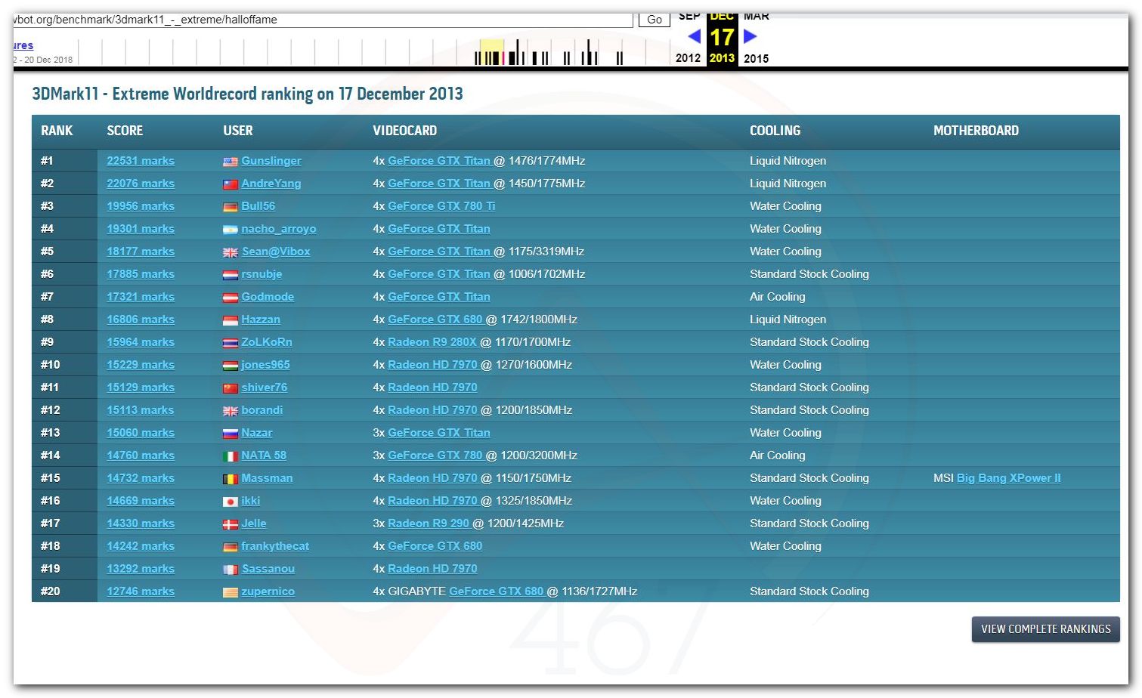Open GeForce GTX Titan link in rank #1 row
This screenshot has width=1142, height=698.
[439, 161]
